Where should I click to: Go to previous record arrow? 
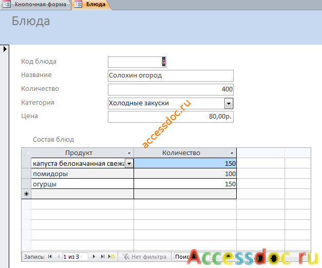tap(59, 257)
